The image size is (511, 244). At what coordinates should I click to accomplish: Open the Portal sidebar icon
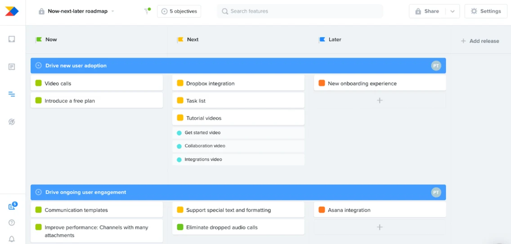point(12,122)
